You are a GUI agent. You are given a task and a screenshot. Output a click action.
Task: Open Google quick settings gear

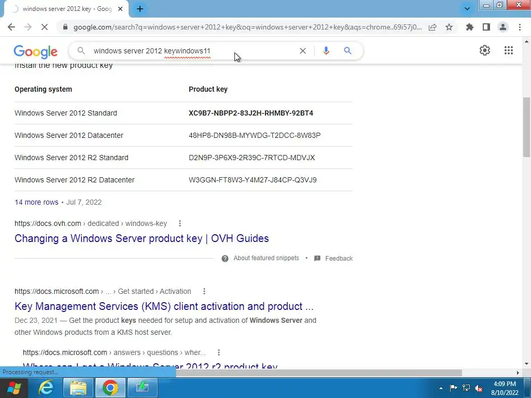pyautogui.click(x=485, y=50)
